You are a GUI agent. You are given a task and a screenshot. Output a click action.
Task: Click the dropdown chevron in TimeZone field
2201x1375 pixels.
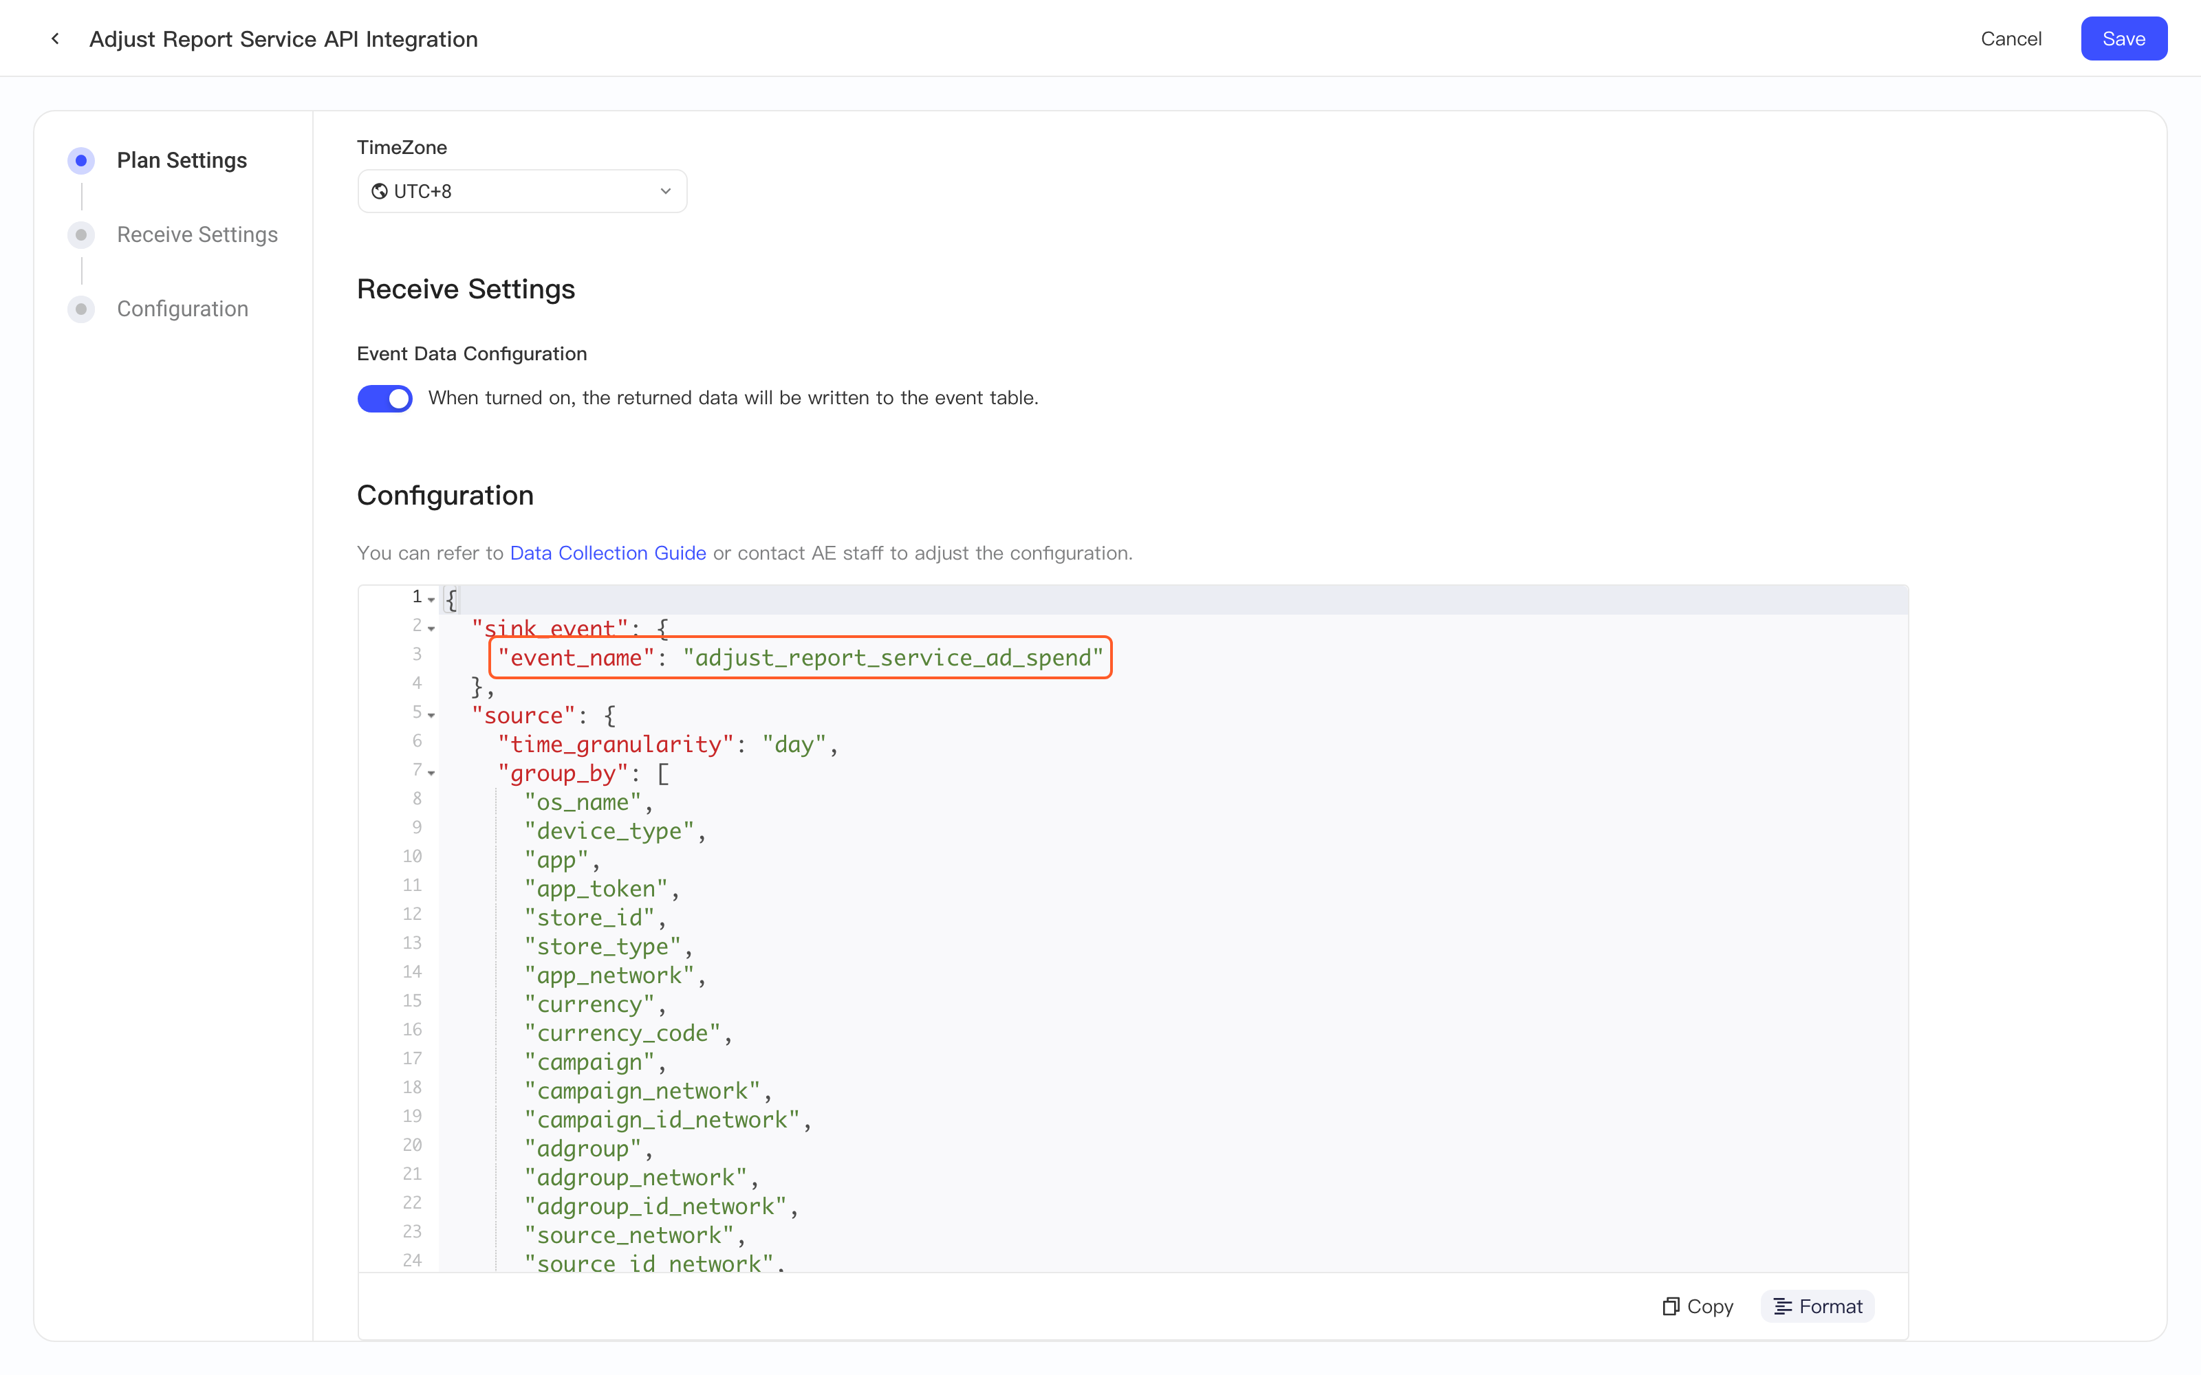(666, 191)
